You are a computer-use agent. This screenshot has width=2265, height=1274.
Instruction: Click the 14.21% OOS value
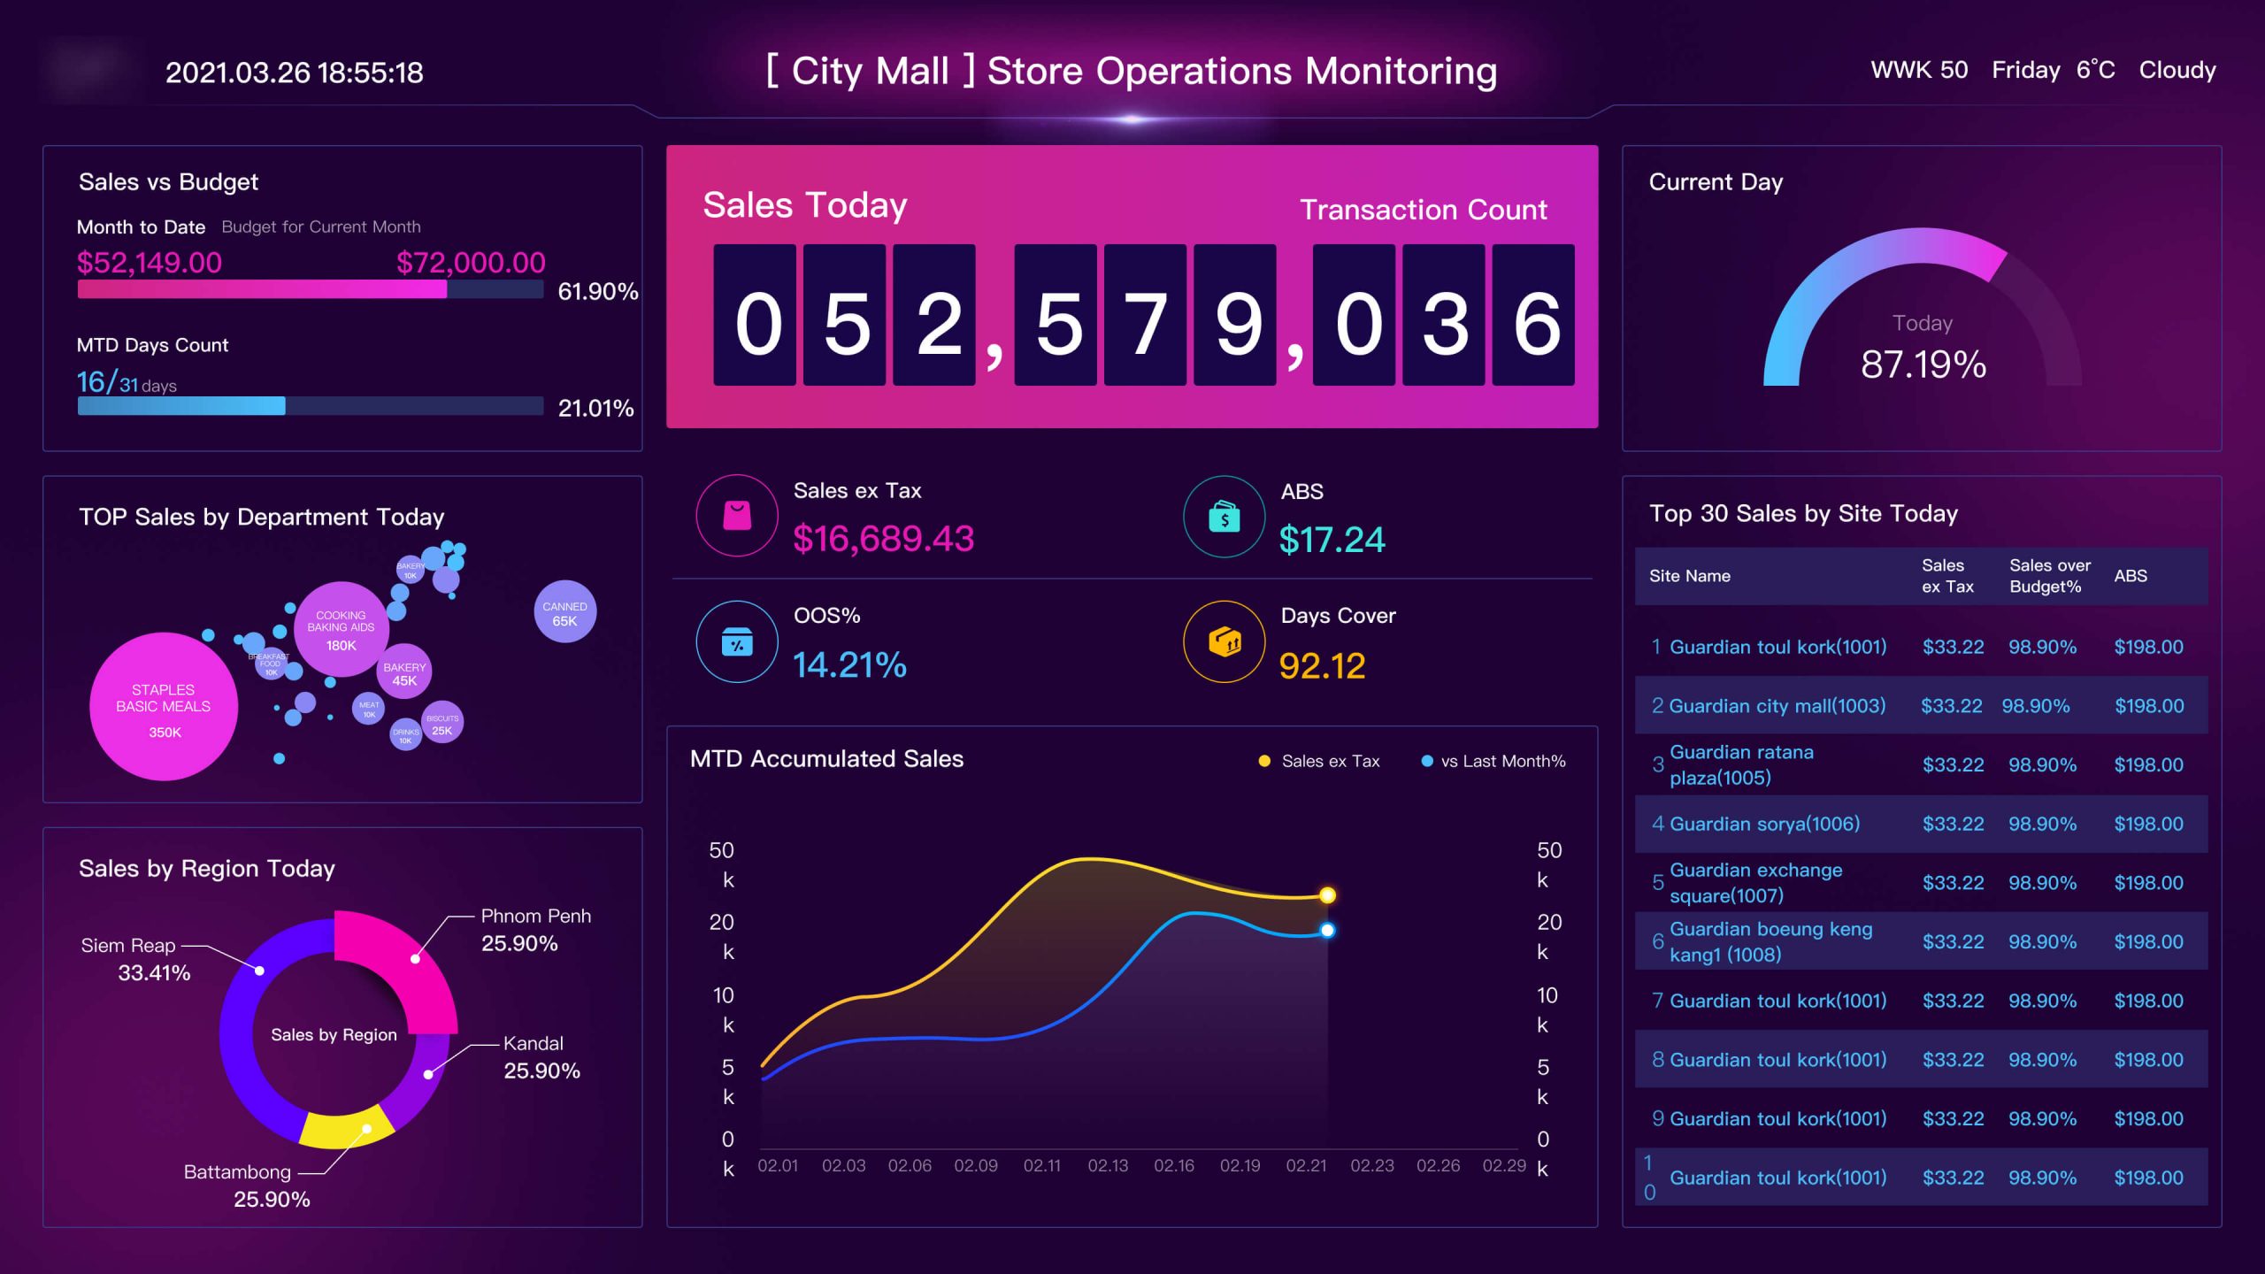[849, 665]
